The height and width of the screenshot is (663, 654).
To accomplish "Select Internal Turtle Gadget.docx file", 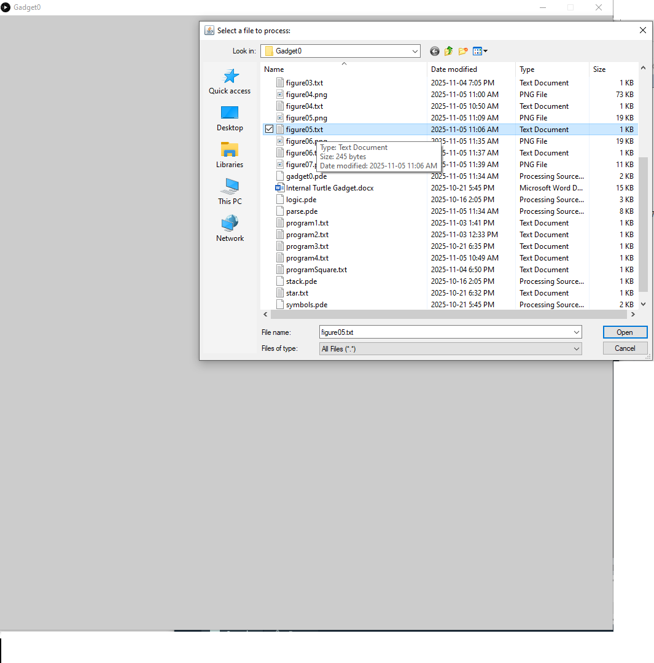I will [329, 188].
